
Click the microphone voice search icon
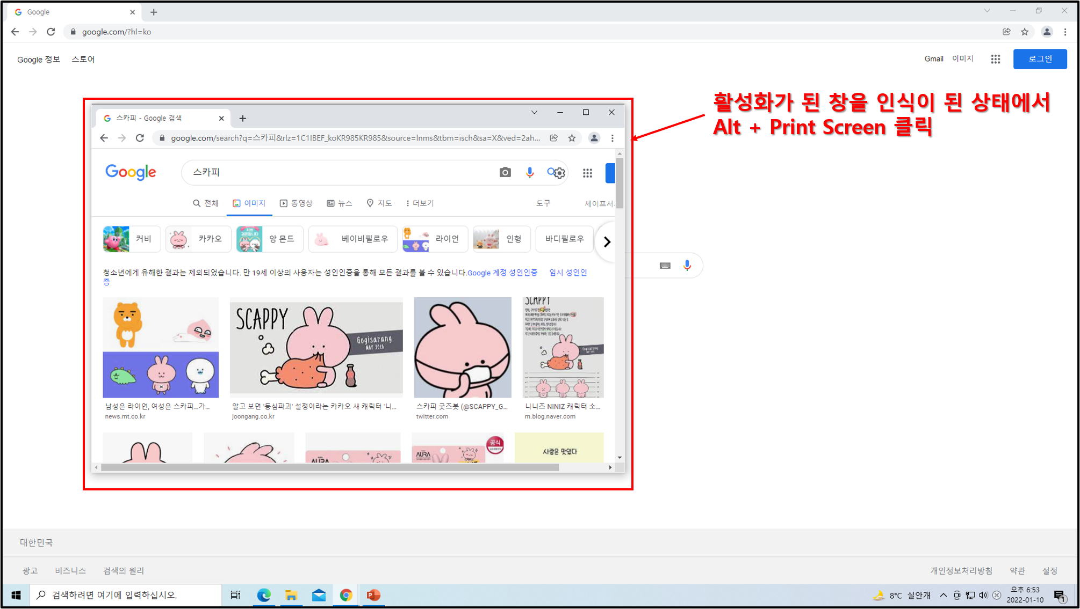tap(687, 266)
